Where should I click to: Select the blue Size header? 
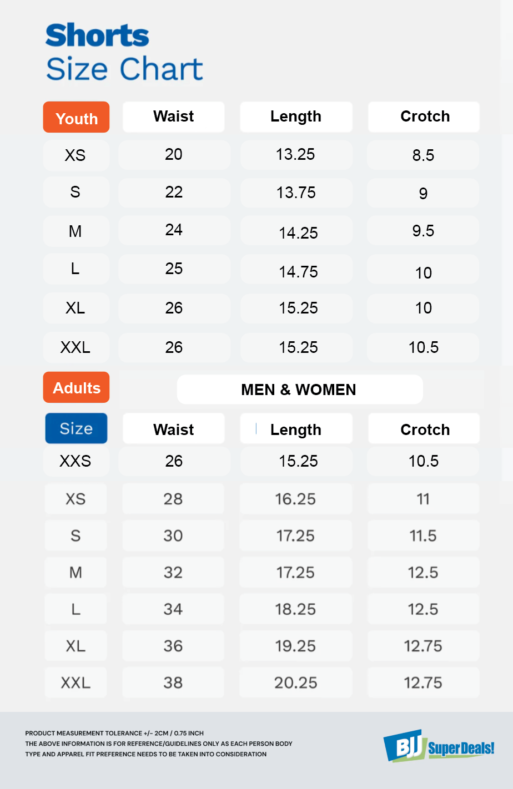pos(76,428)
